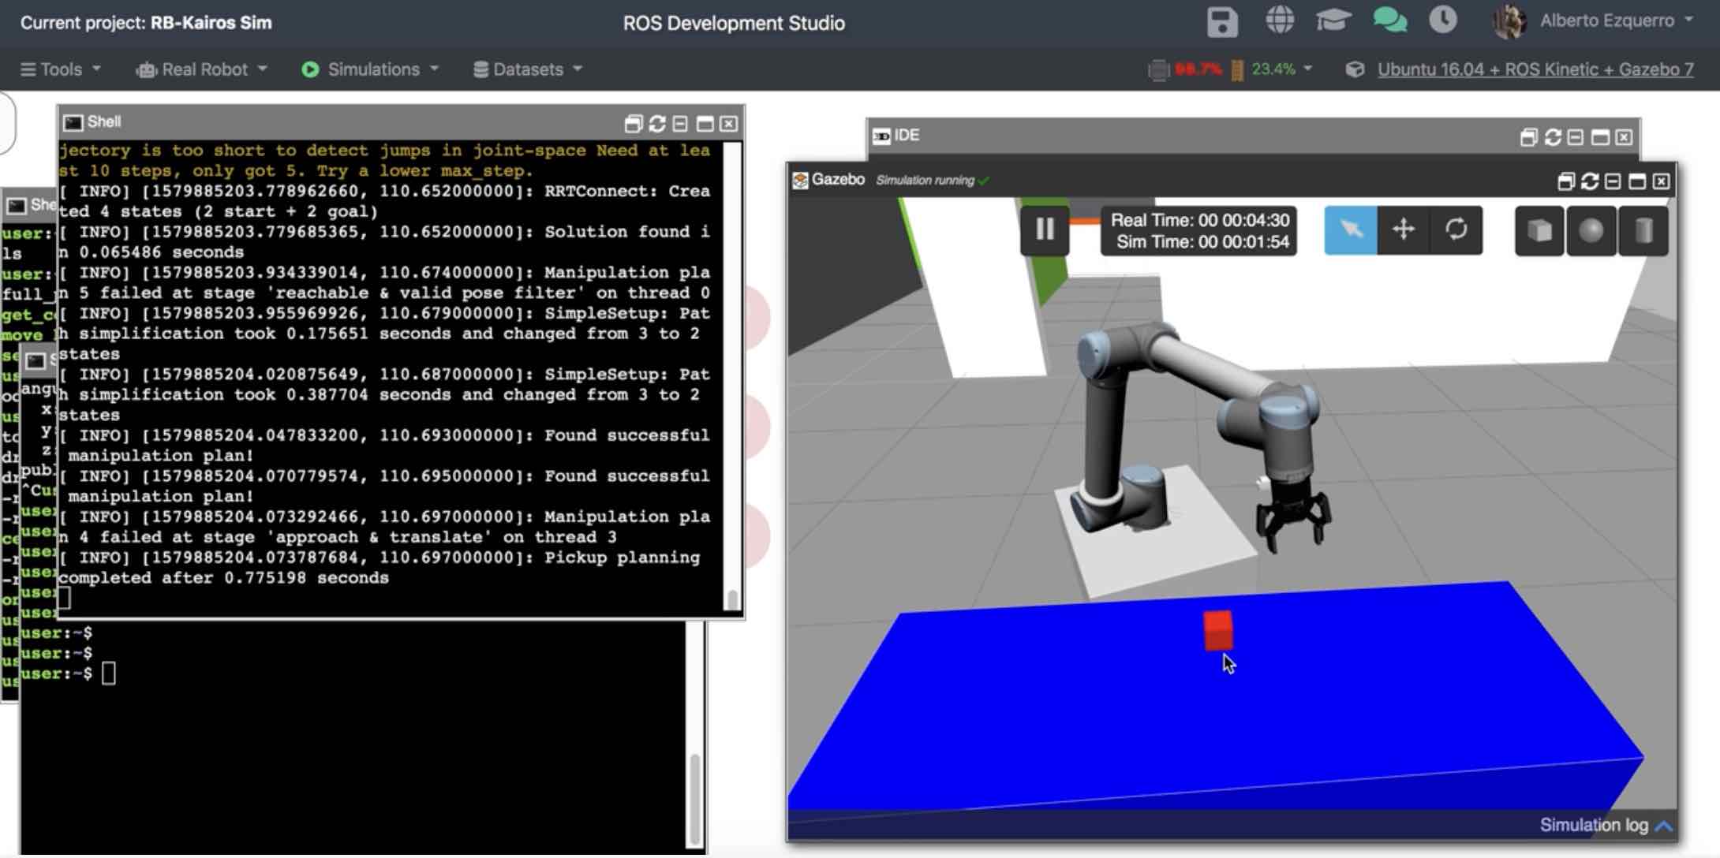This screenshot has height=858, width=1720.
Task: Detach the Shell window with pop-out icon
Action: click(x=633, y=124)
